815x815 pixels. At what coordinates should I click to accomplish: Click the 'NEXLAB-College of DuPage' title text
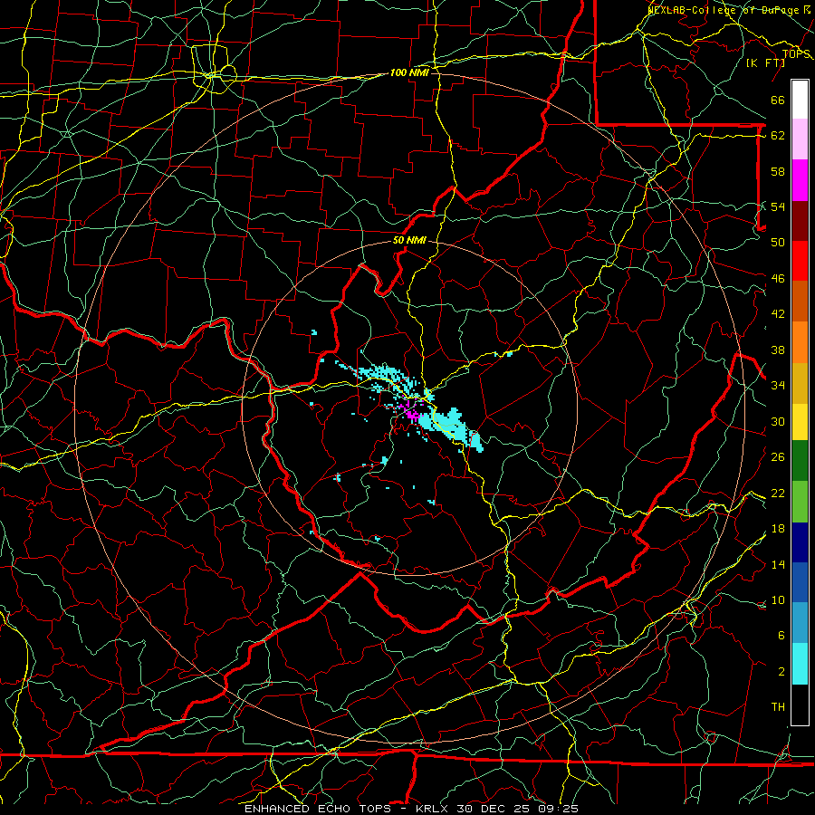[x=724, y=10]
